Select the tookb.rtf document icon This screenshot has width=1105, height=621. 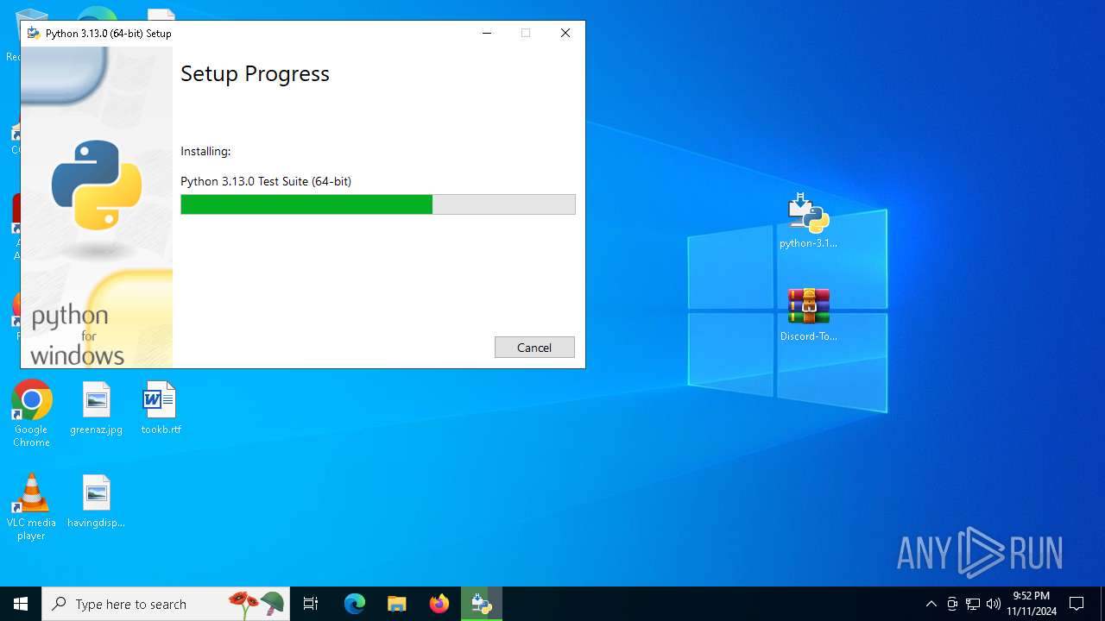(161, 408)
